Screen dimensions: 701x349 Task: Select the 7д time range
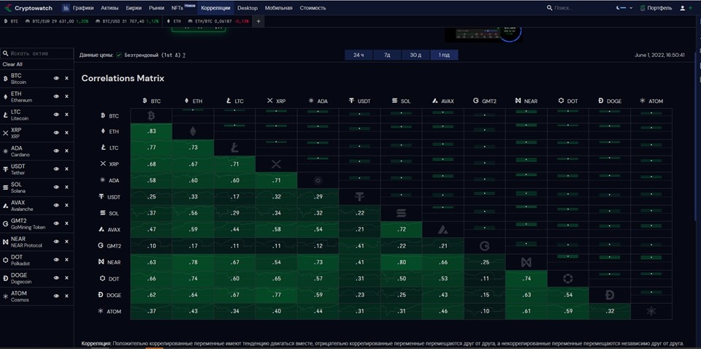pyautogui.click(x=387, y=55)
